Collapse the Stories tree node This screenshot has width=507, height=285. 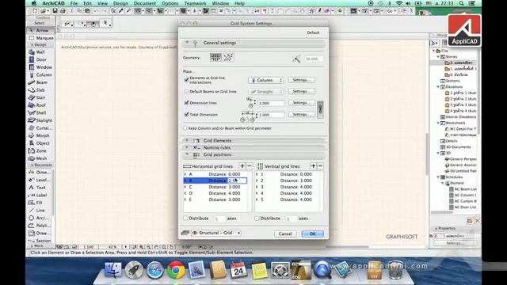click(438, 57)
